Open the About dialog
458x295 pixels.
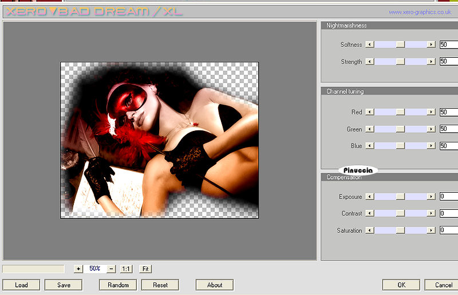click(x=215, y=285)
